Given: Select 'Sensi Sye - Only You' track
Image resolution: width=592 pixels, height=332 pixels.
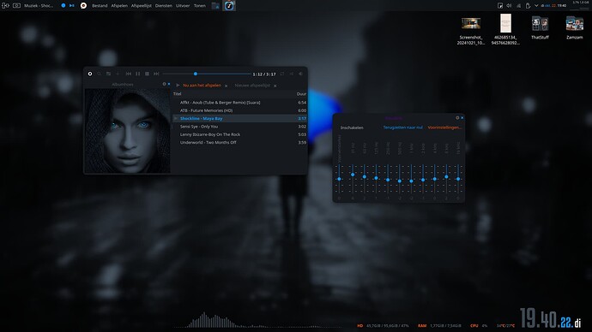Looking at the screenshot, I should 239,127.
